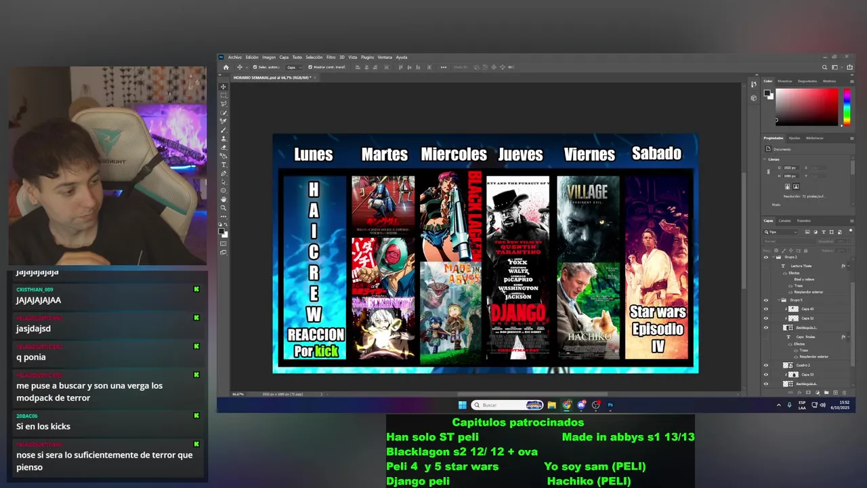Switch to the Muestras tab
This screenshot has width=867, height=488.
click(785, 81)
